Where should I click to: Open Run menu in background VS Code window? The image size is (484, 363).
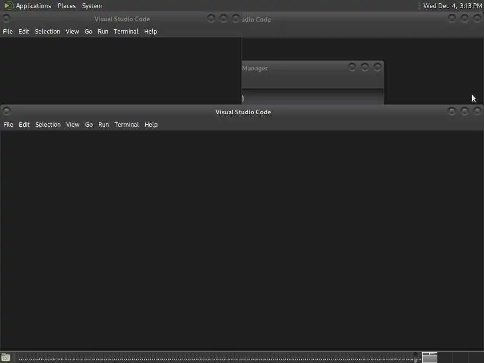tap(103, 31)
